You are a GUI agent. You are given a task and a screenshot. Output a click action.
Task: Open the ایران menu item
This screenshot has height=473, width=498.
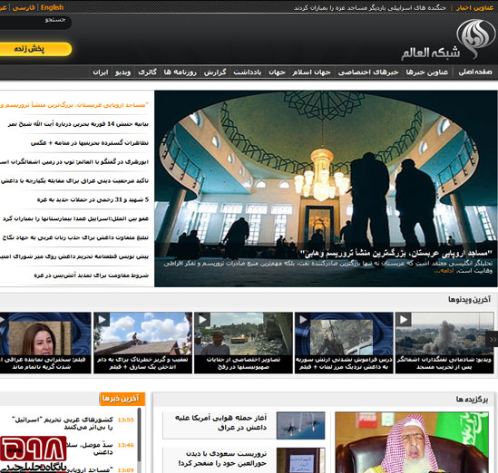coord(101,72)
